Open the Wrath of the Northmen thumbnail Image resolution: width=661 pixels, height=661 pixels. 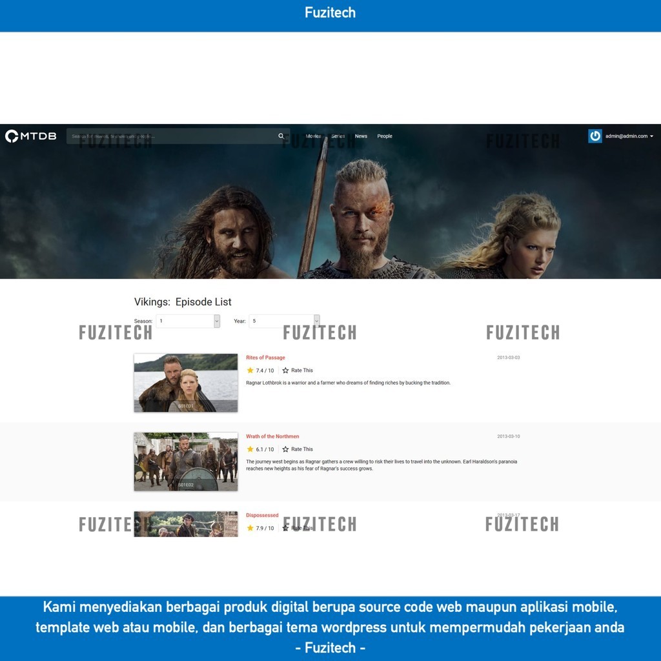coord(186,462)
